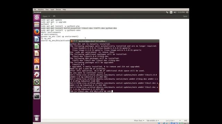Open Ubuntu Software Center from the dock

pos(37,61)
